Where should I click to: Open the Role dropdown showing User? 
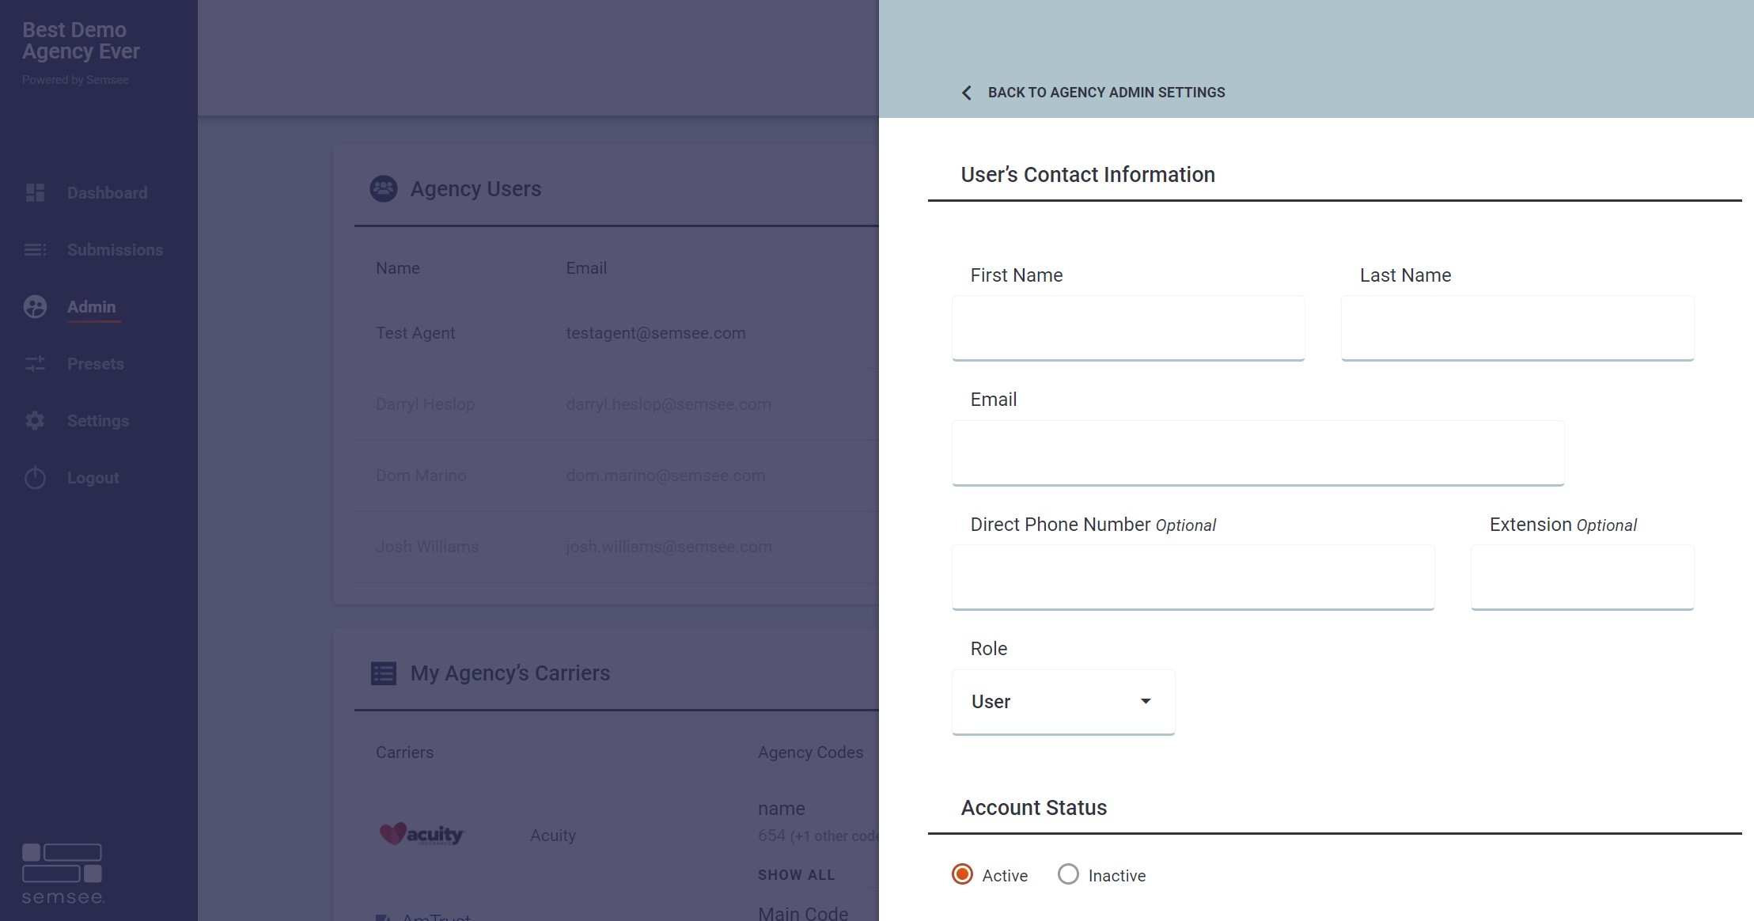coord(1063,702)
